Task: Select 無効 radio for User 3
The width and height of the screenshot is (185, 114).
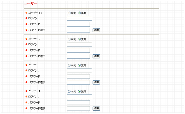Action: [x=79, y=65]
